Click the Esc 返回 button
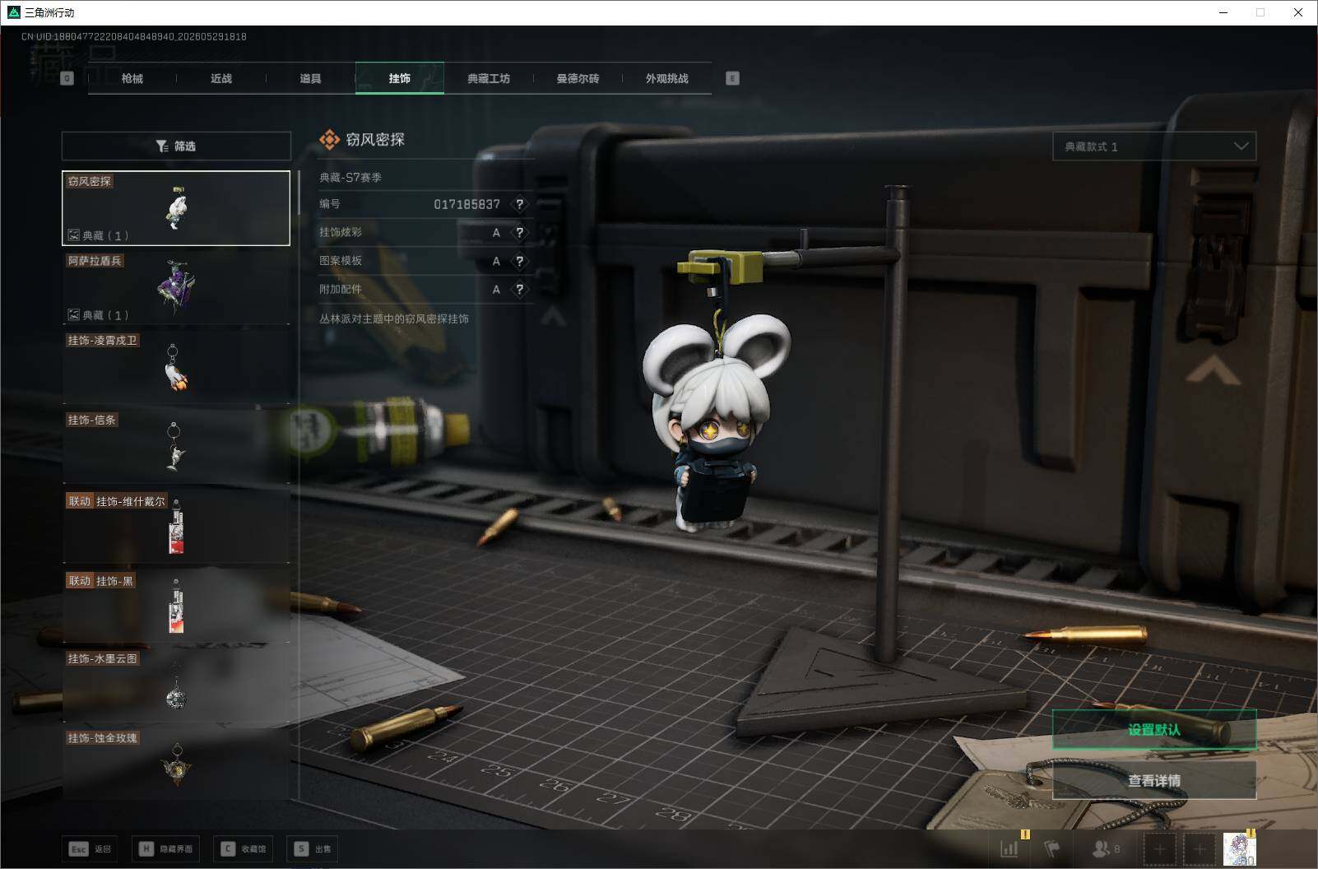 pyautogui.click(x=90, y=848)
